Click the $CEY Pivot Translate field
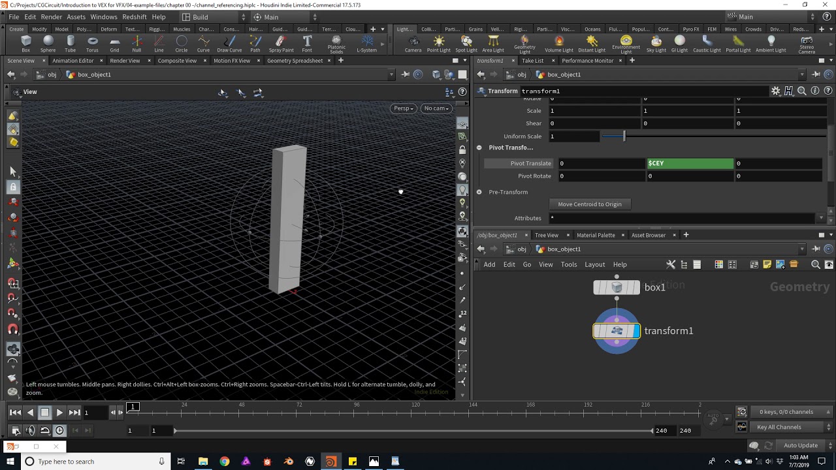The height and width of the screenshot is (470, 836). (690, 163)
